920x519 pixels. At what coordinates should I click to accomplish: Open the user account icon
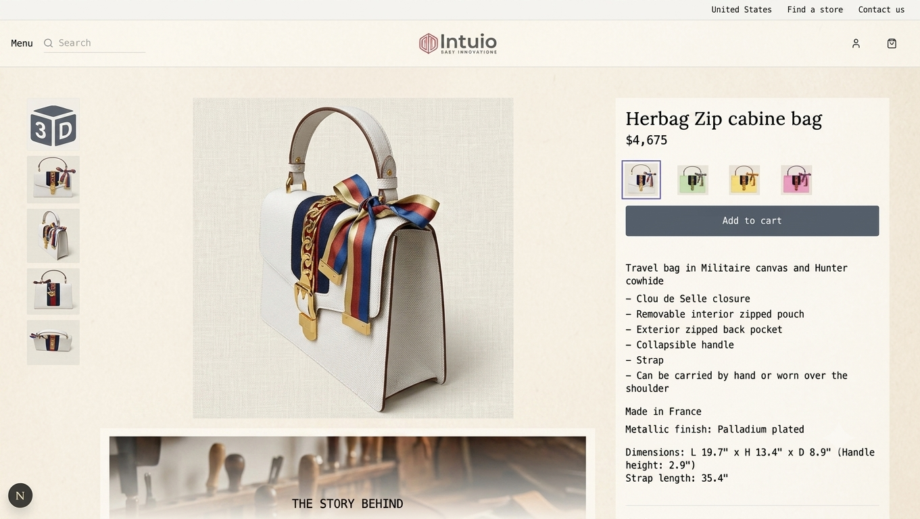(856, 43)
